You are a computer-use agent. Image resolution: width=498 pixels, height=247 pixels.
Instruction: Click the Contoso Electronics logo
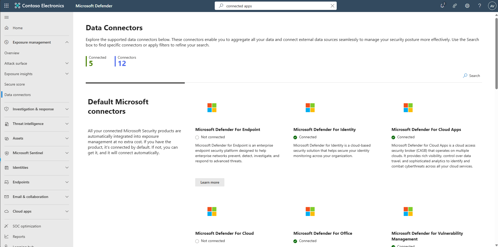(x=17, y=6)
